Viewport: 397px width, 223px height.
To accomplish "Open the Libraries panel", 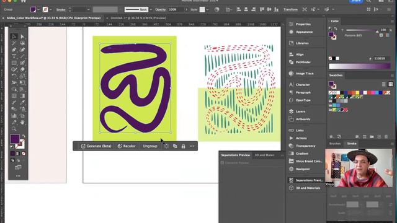I will pyautogui.click(x=302, y=43).
